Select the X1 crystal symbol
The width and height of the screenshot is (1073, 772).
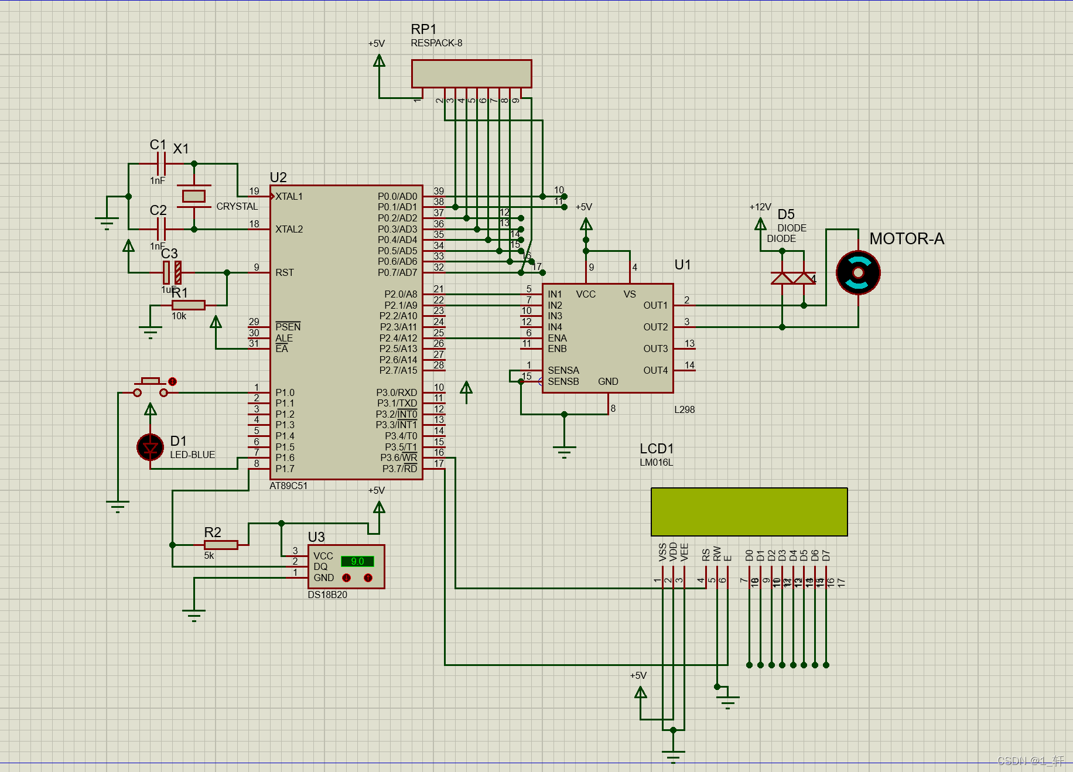point(194,196)
